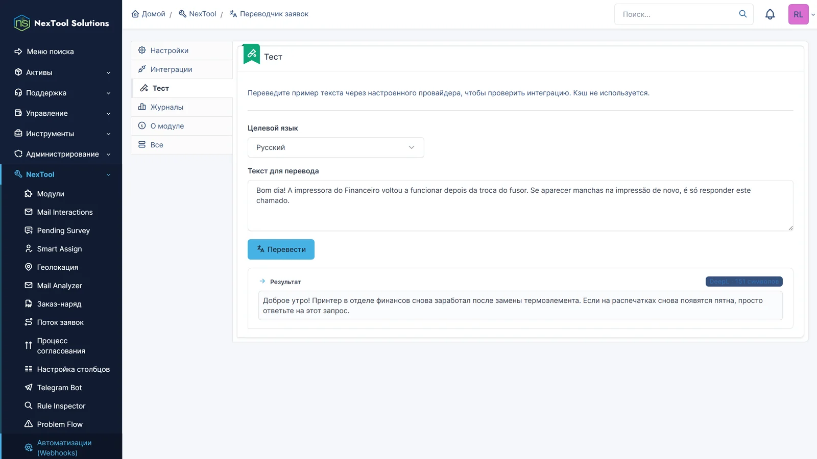
Task: Click the Home breadcrumb house icon
Action: pos(135,14)
